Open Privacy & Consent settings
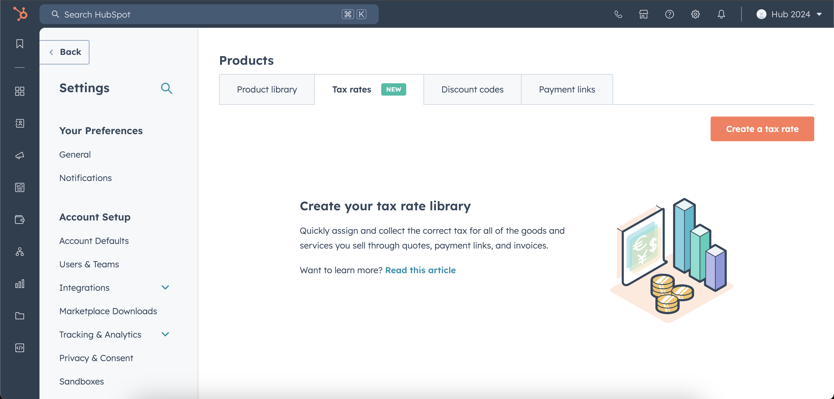The height and width of the screenshot is (399, 834). [x=96, y=358]
